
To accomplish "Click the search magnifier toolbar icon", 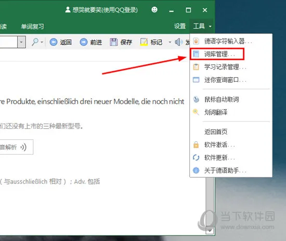I will click(x=35, y=42).
